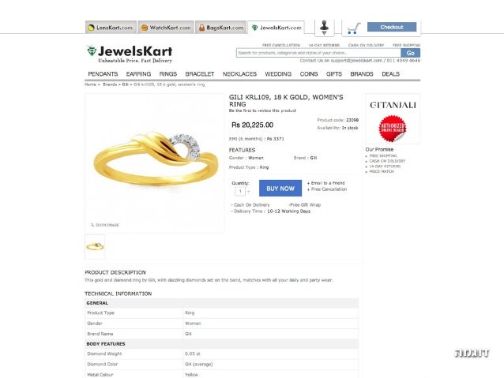Click the Go search button
The width and height of the screenshot is (504, 378).
[x=411, y=53]
